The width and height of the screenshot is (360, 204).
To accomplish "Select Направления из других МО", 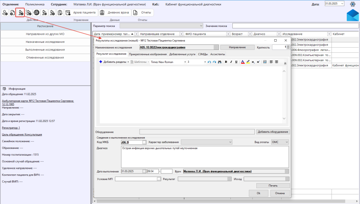I will [x=45, y=34].
